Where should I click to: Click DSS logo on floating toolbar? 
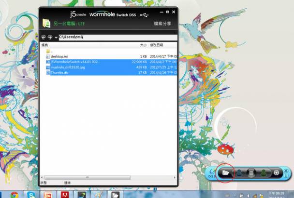click(212, 174)
